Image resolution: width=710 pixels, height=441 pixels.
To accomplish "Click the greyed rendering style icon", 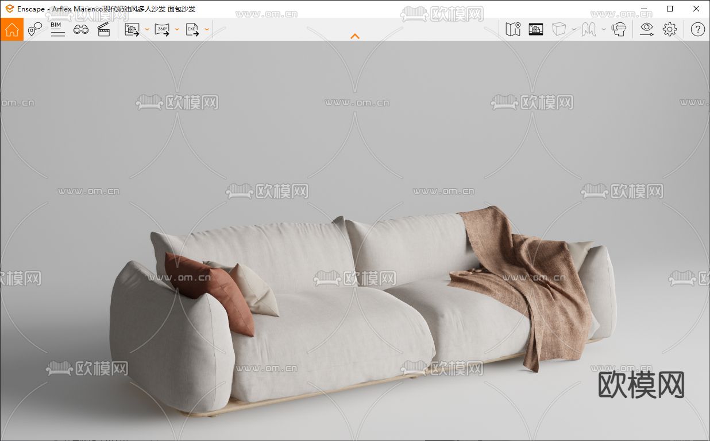I will (x=589, y=29).
